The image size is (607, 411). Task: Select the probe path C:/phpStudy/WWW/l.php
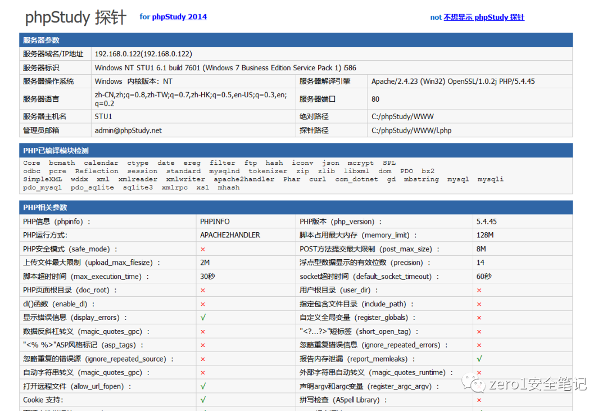coord(411,130)
